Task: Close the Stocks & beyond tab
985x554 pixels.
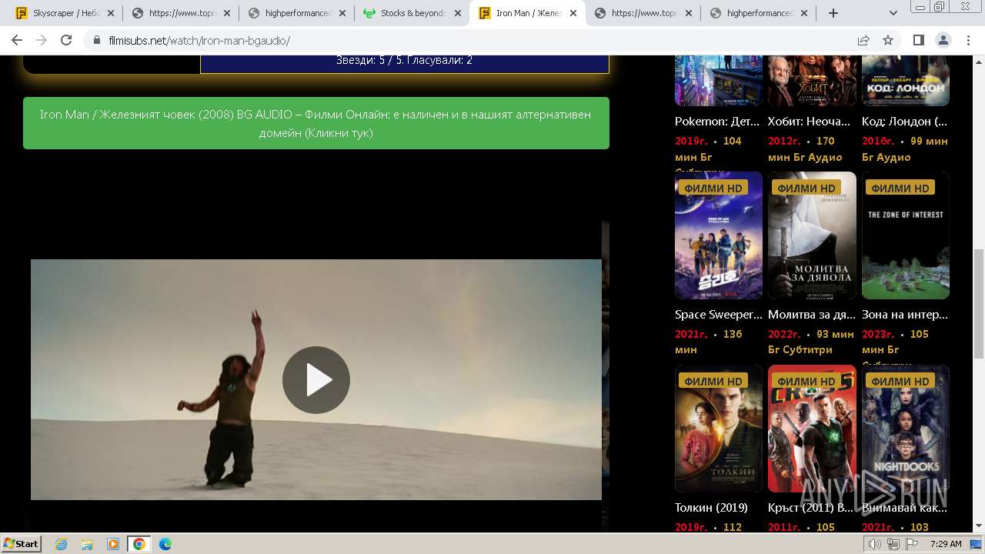Action: [x=457, y=13]
